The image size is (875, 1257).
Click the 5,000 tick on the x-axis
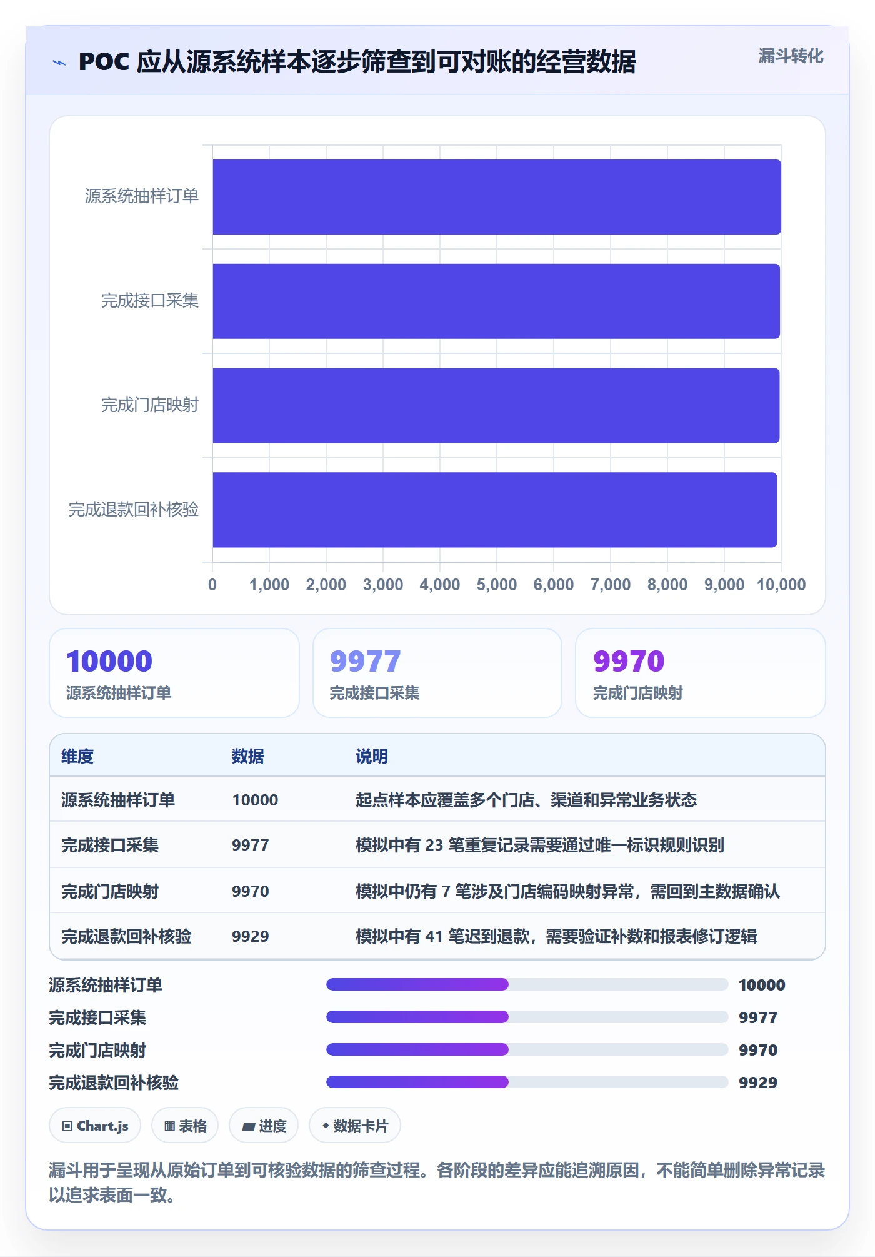pos(497,585)
